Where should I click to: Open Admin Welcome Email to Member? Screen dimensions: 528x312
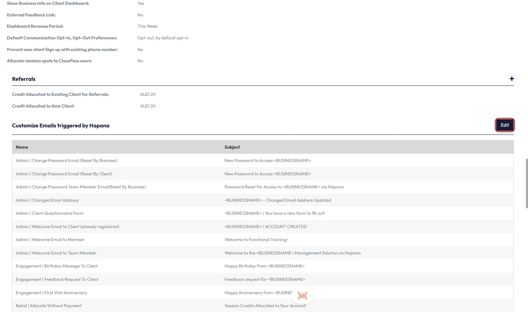click(50, 240)
